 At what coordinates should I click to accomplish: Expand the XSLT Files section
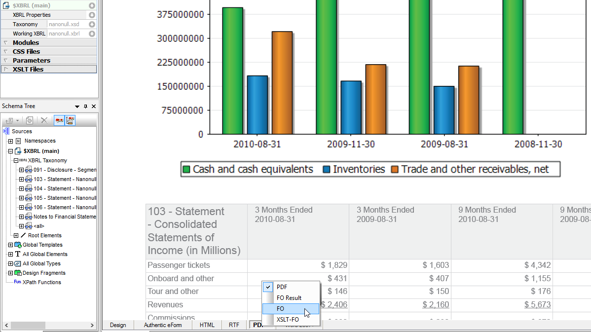click(5, 69)
